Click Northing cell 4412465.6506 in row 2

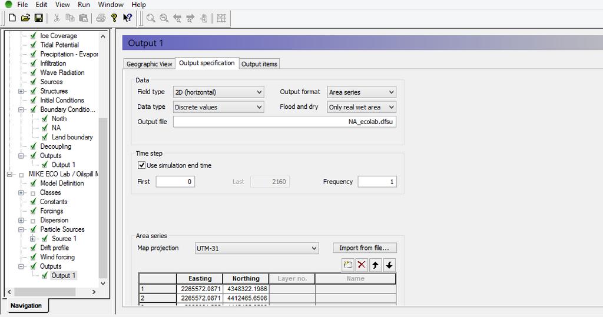pyautogui.click(x=246, y=298)
